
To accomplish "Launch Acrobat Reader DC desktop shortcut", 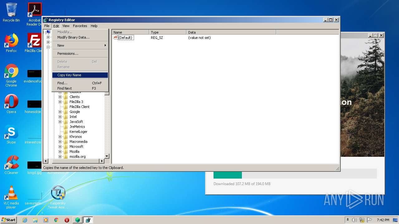I will pyautogui.click(x=35, y=14).
